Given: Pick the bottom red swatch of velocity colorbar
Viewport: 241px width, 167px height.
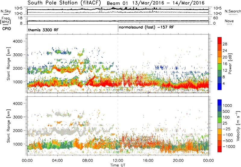Looking at the screenshot, I should [220, 149].
